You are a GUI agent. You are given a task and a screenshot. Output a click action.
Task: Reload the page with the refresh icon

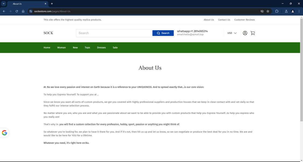point(16,11)
